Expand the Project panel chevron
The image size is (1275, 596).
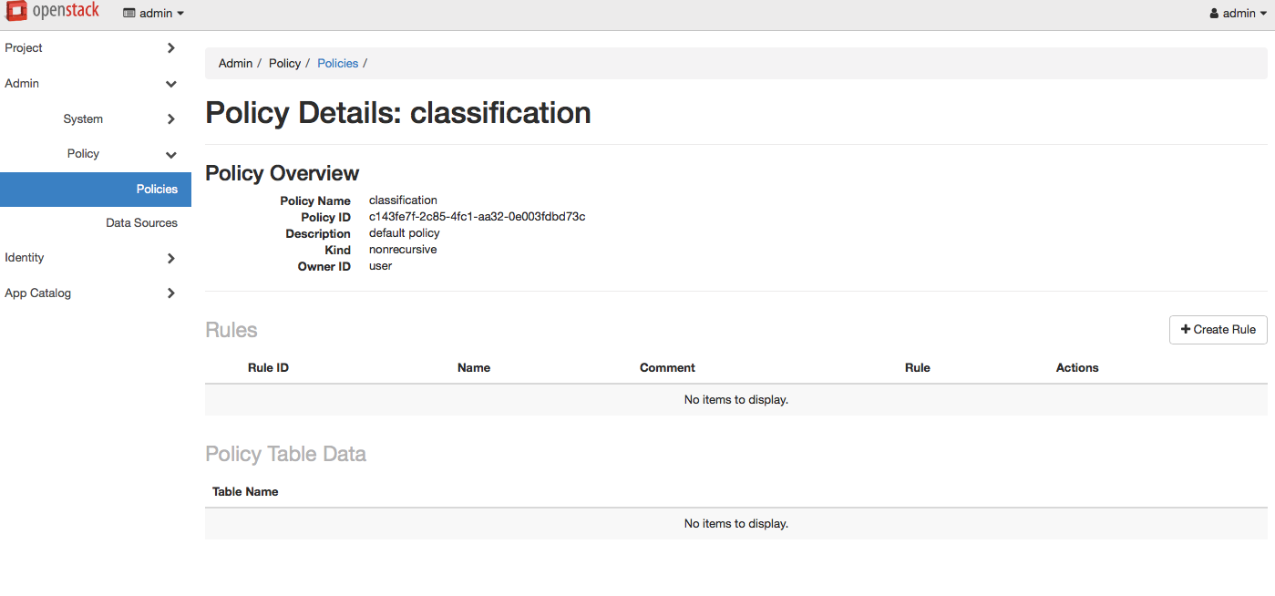tap(170, 48)
